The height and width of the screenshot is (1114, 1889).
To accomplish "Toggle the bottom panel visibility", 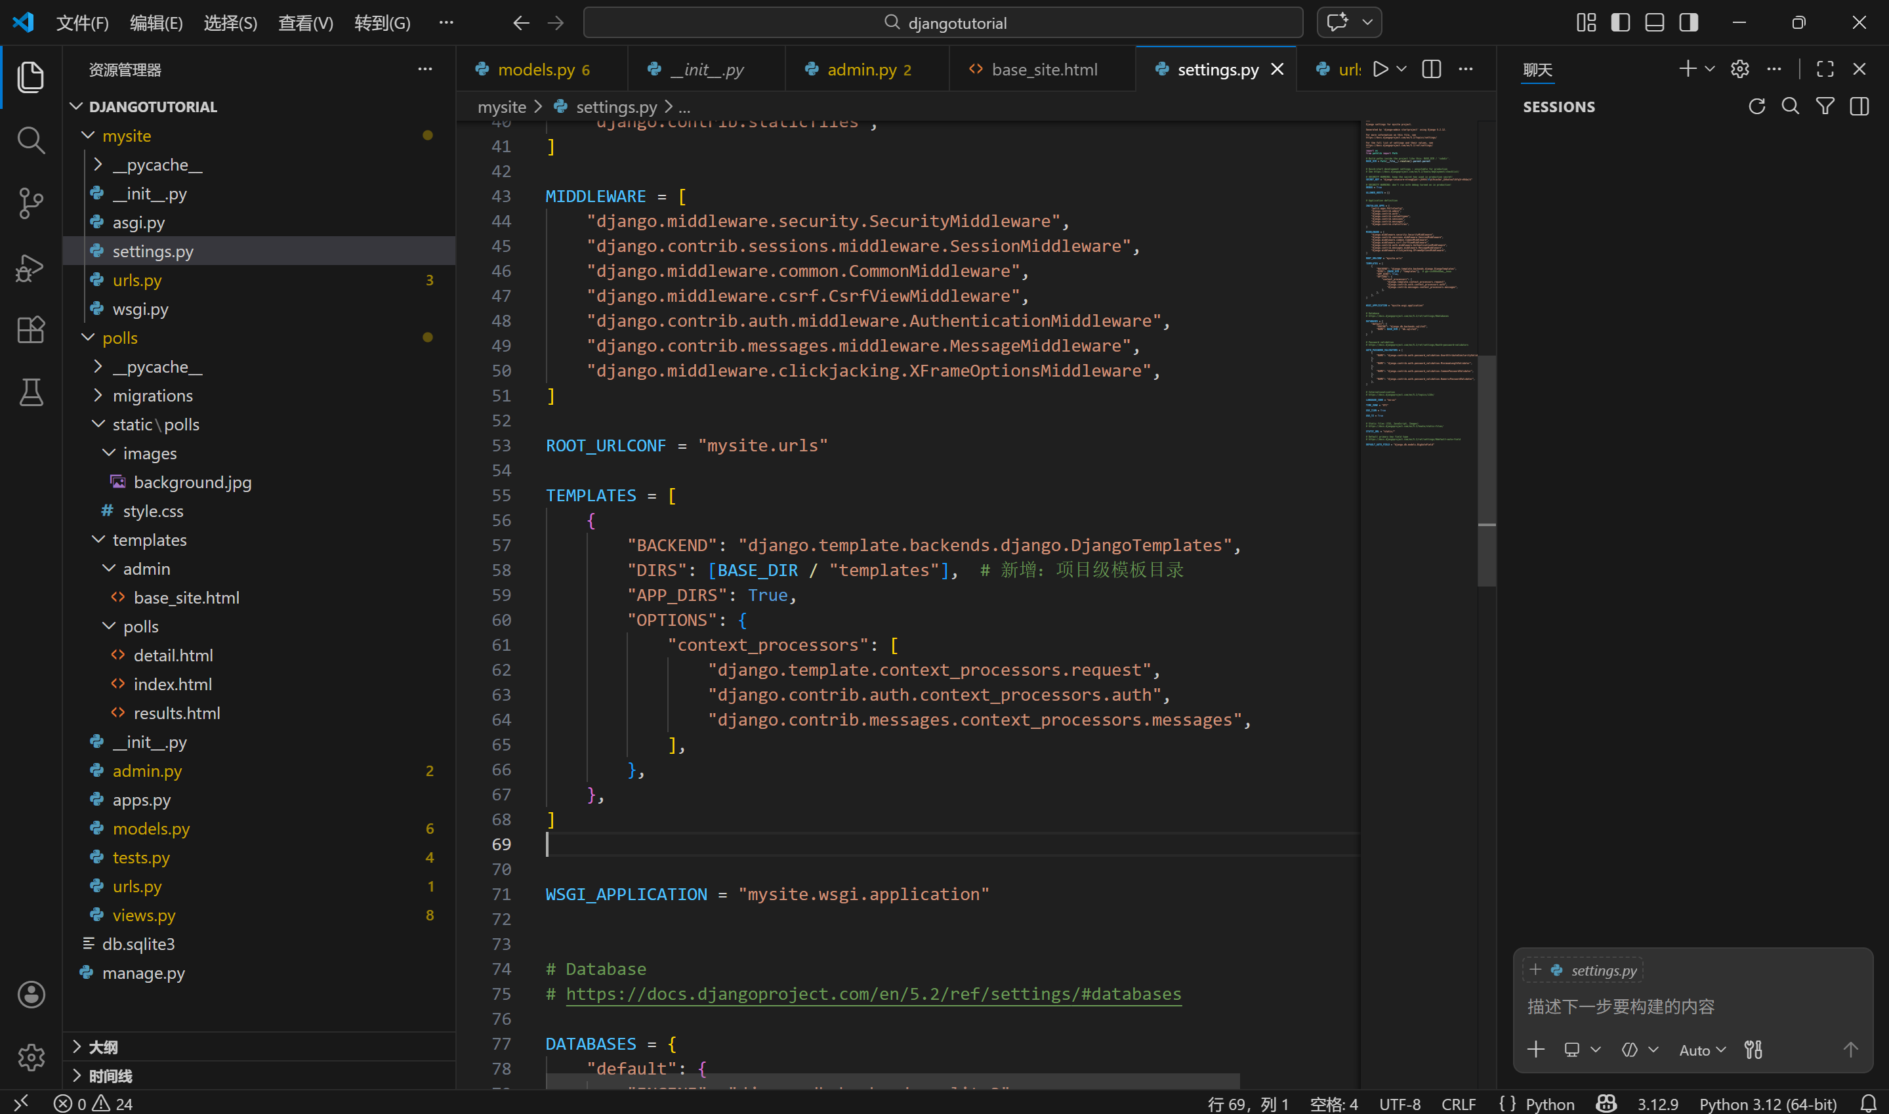I will (x=1654, y=22).
